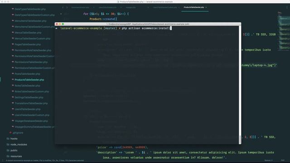Click file icon beside .gitignore

10,133
